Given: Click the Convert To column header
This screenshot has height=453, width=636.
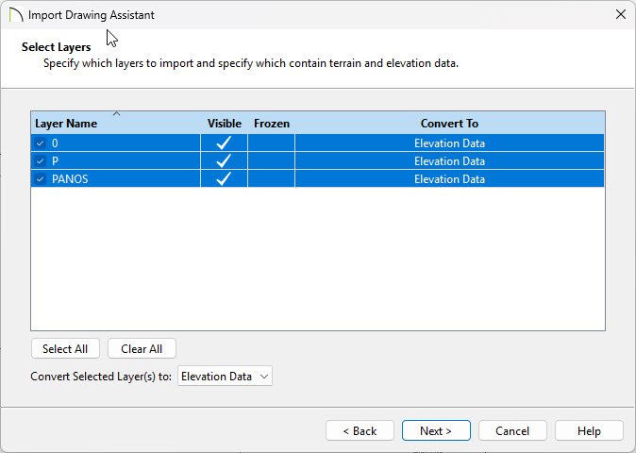Looking at the screenshot, I should [449, 124].
